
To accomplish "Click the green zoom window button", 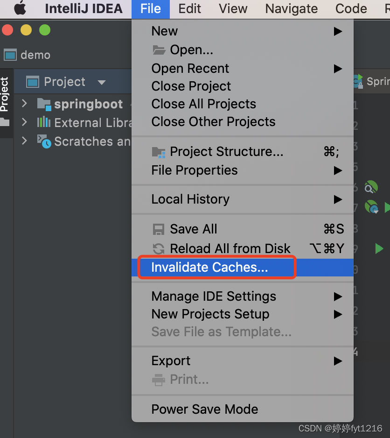I will coord(45,30).
